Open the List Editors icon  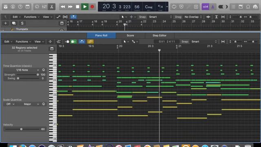[x=233, y=7]
